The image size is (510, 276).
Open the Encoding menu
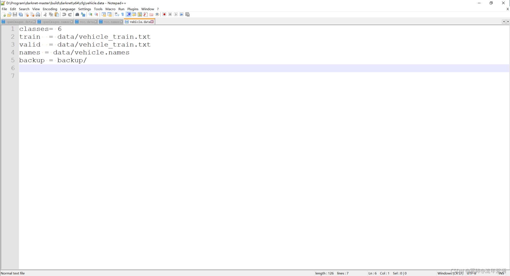click(50, 9)
